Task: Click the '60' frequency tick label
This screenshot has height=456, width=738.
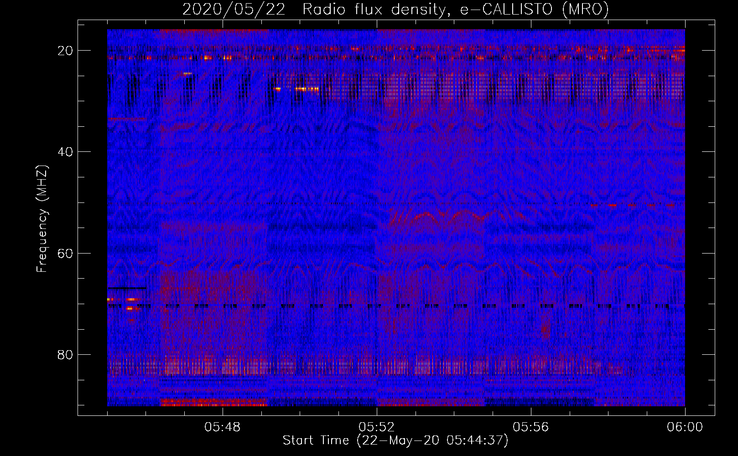Action: pos(66,253)
